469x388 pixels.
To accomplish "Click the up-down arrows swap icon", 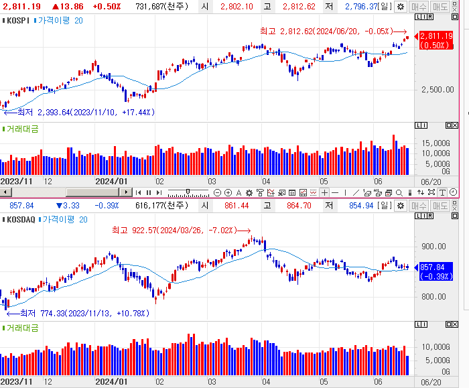I will tap(421, 192).
